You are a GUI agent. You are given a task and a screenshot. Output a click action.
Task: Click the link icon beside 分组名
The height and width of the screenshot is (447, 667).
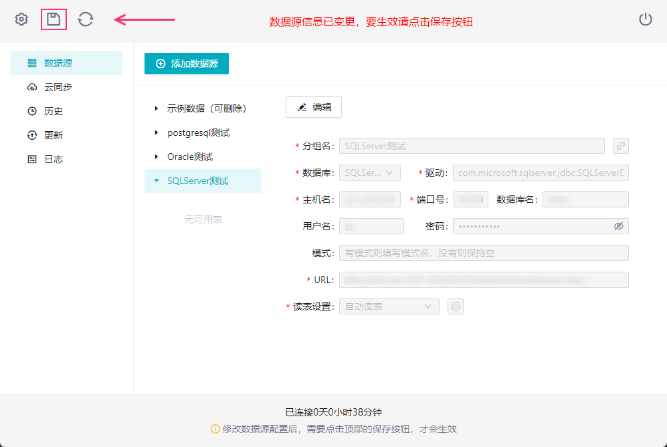[x=621, y=146]
